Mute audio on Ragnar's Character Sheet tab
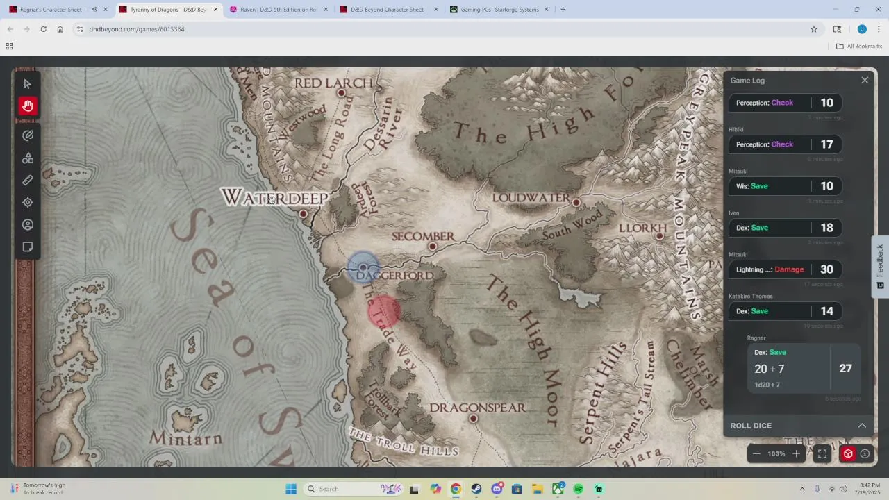This screenshot has height=500, width=889. [x=94, y=10]
